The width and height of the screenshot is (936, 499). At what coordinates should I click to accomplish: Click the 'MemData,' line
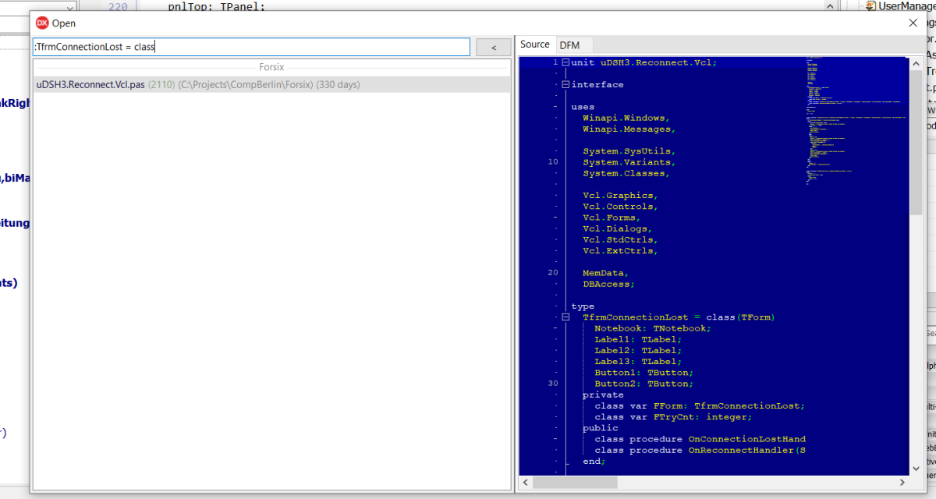click(606, 273)
